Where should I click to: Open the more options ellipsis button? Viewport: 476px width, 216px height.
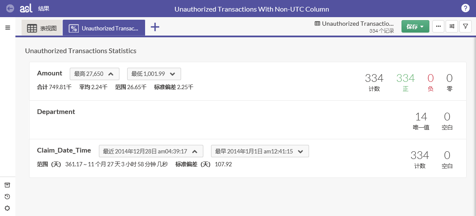(438, 27)
